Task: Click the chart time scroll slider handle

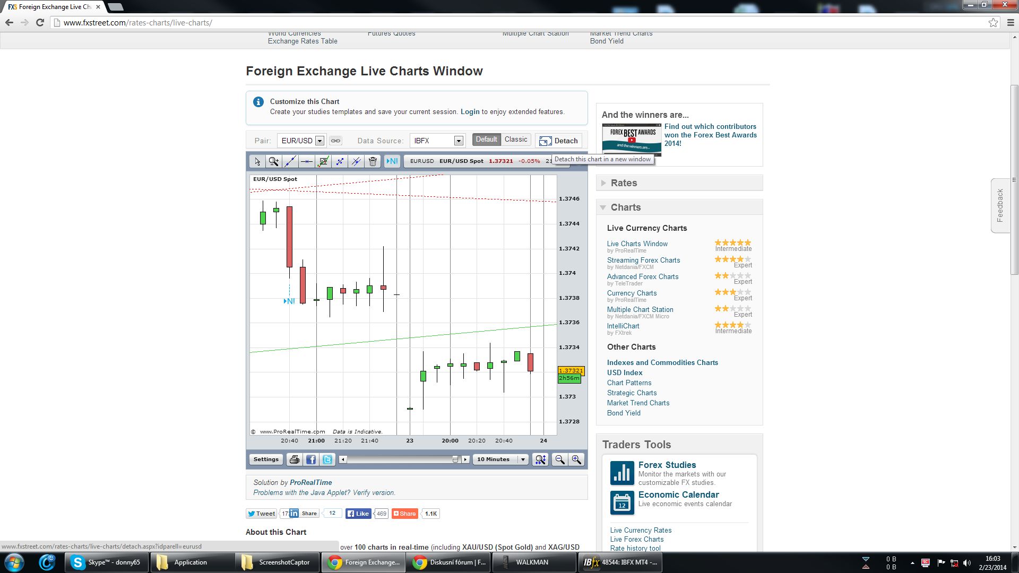Action: [x=455, y=459]
